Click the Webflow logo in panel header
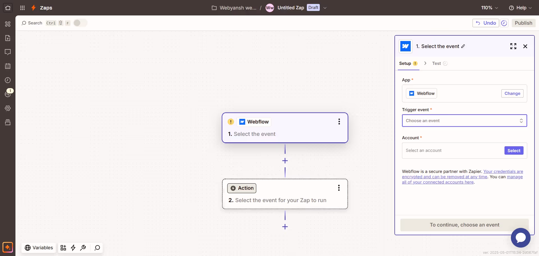 point(406,46)
